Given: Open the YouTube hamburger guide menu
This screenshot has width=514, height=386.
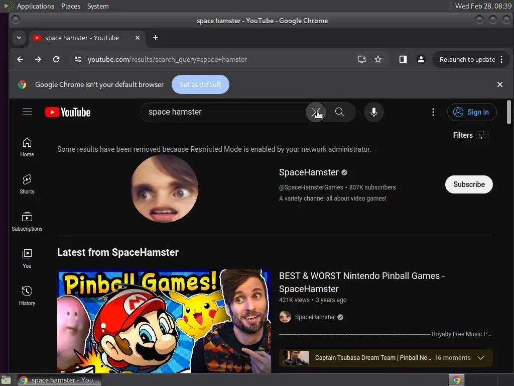Looking at the screenshot, I should [27, 112].
